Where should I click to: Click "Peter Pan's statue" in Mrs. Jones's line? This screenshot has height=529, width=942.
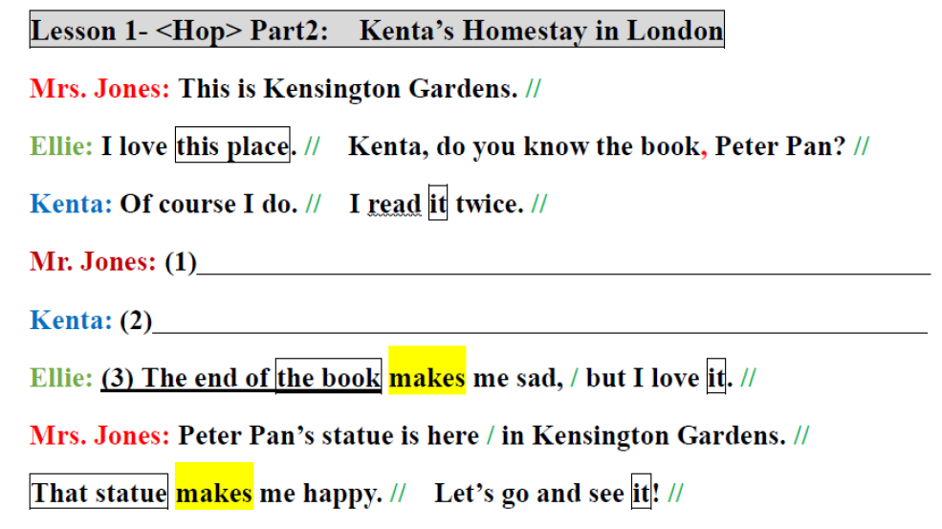(280, 436)
